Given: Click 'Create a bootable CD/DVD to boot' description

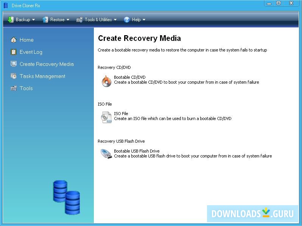Looking at the screenshot, I should pyautogui.click(x=187, y=82).
